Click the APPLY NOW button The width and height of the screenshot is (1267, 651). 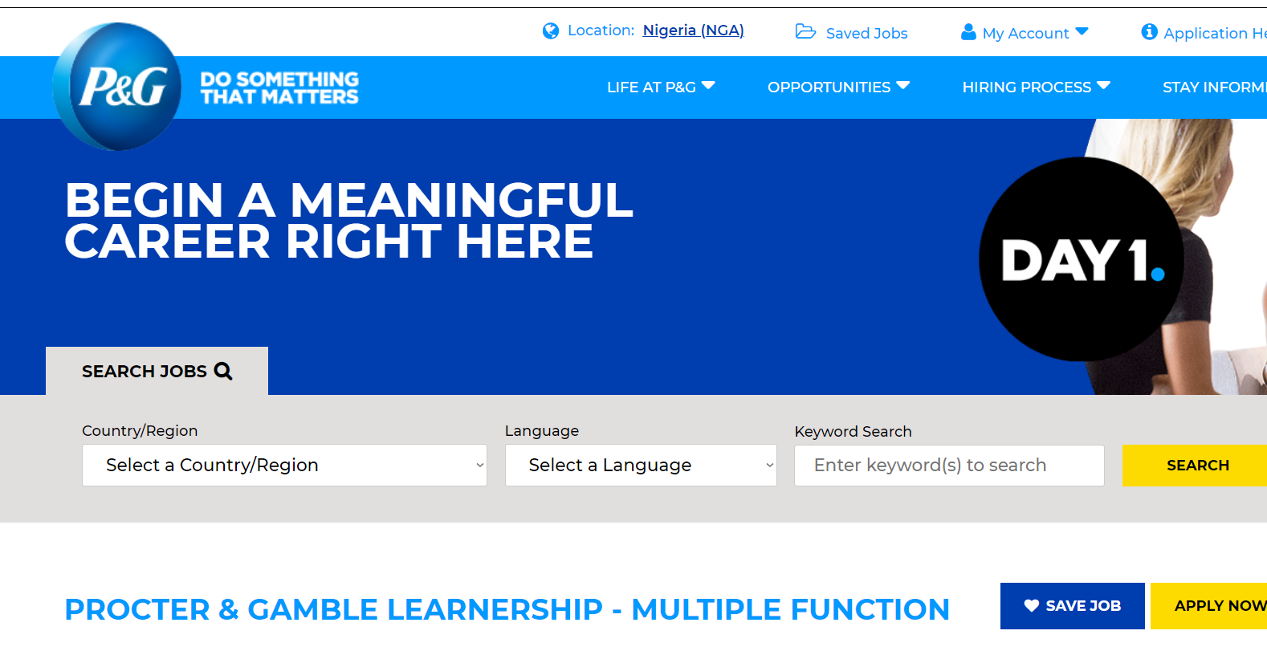tap(1209, 606)
